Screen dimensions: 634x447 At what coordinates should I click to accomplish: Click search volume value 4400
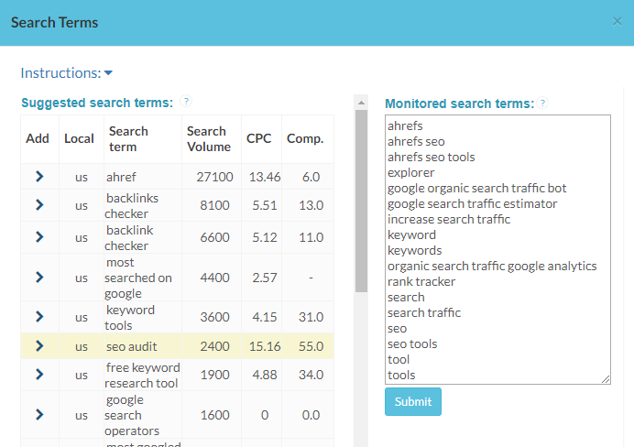coord(214,278)
